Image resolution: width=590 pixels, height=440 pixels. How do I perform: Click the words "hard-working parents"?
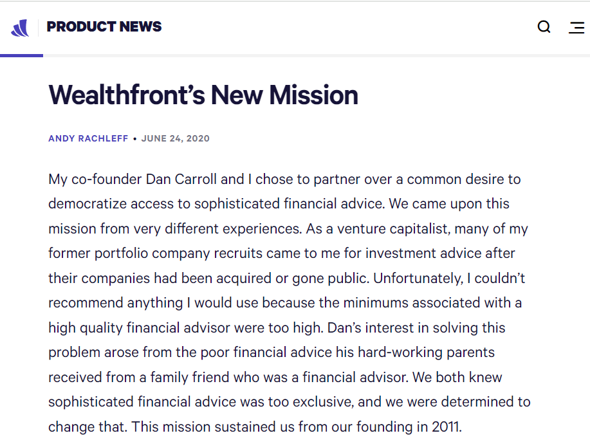(427, 353)
